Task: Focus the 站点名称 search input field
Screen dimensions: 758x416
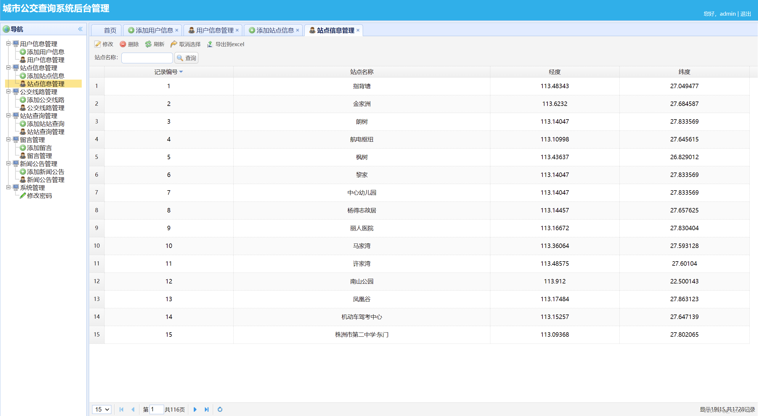Action: point(147,58)
